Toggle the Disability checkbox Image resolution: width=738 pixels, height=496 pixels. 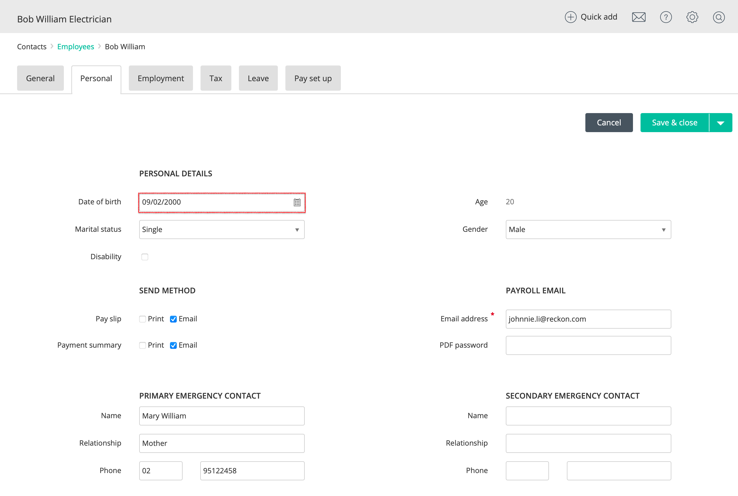pos(145,257)
